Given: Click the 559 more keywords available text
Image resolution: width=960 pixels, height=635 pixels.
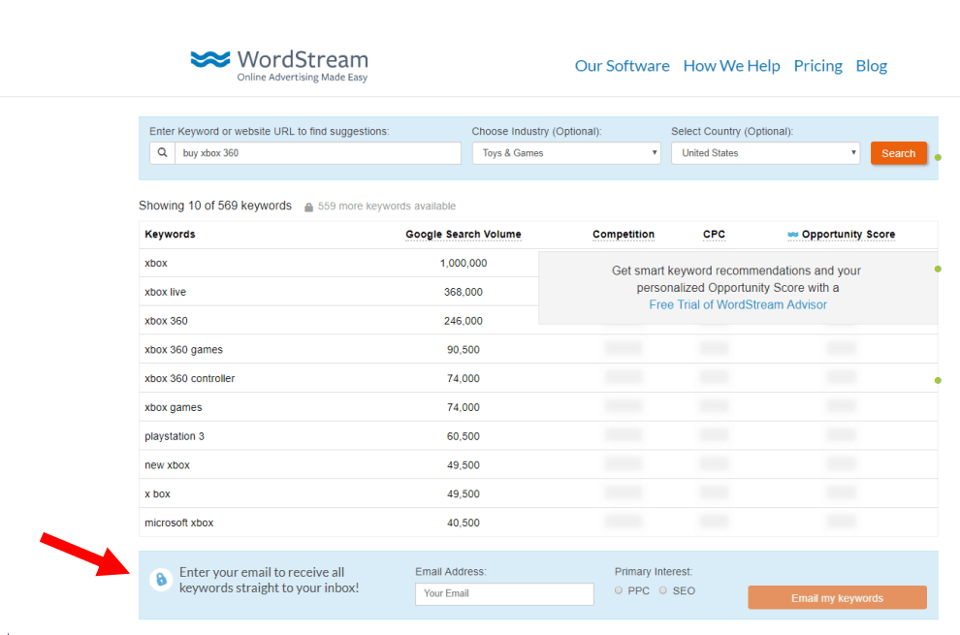Looking at the screenshot, I should (387, 206).
